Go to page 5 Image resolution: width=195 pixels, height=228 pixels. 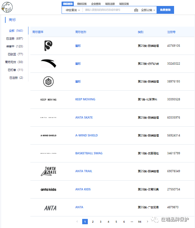pyautogui.click(x=116, y=222)
